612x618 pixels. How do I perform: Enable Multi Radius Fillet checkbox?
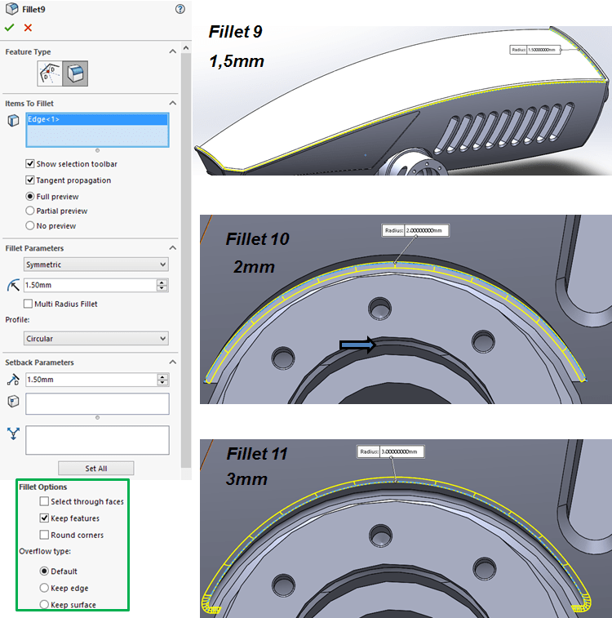point(29,304)
